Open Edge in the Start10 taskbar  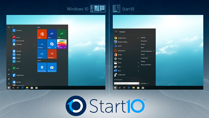[x=129, y=88]
